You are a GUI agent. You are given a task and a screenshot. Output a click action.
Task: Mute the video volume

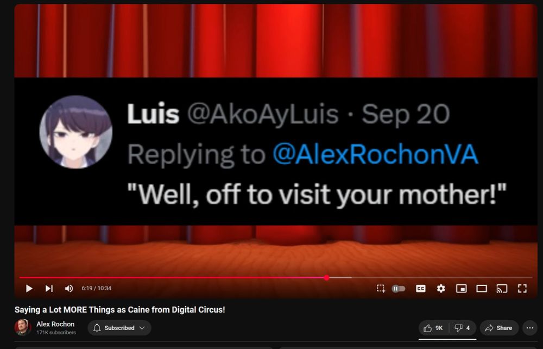pyautogui.click(x=69, y=288)
